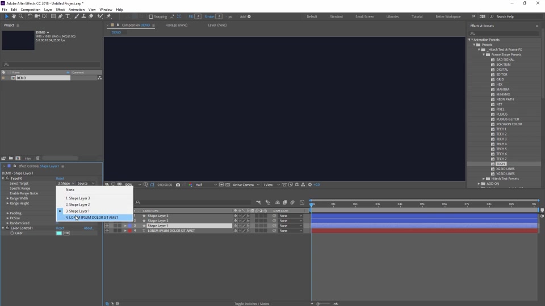Select the Hand tool in toolbar
Image resolution: width=545 pixels, height=306 pixels.
point(14,16)
